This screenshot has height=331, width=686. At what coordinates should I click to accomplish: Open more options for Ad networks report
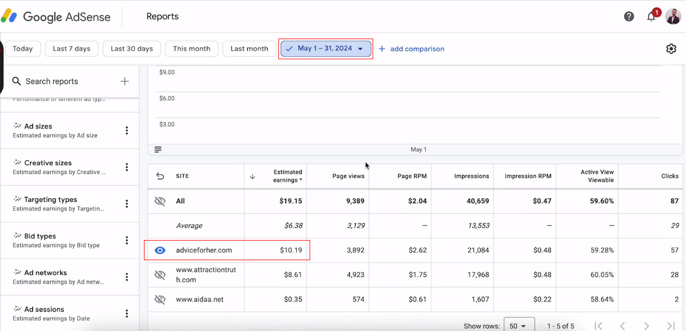tap(127, 277)
